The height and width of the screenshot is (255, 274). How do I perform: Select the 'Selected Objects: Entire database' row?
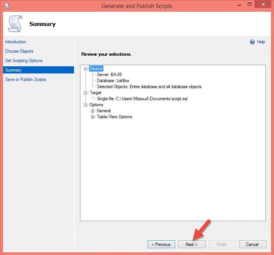[149, 87]
